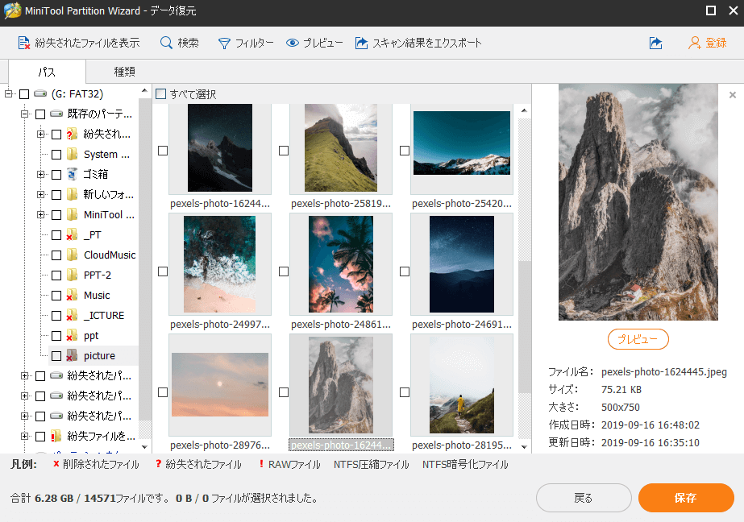Viewport: 744px width, 522px height.
Task: Open the フィルター funnel tool
Action: click(x=224, y=43)
